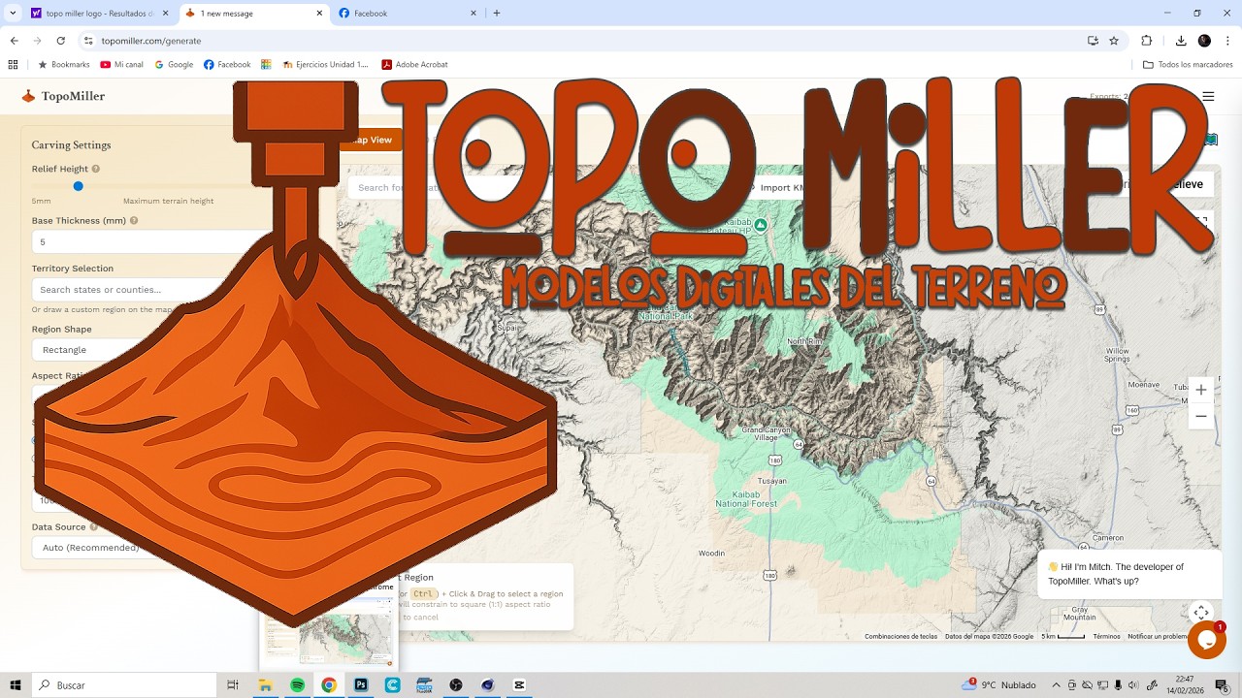
Task: Open the Adobe Acrobat bookmark
Action: tap(414, 65)
